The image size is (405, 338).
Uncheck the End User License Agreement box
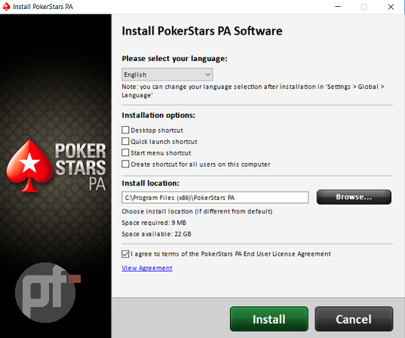[125, 254]
